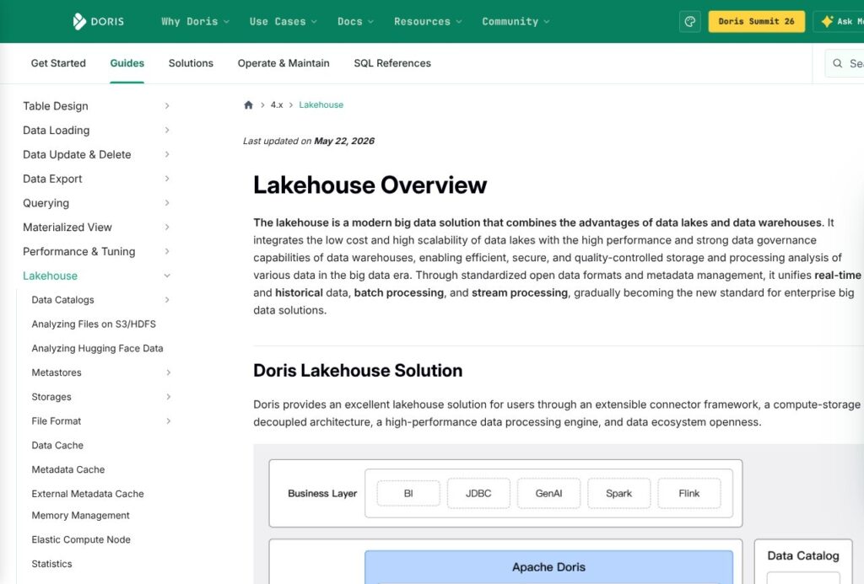Image resolution: width=864 pixels, height=584 pixels.
Task: Open Data Export sidebar item
Action: [52, 179]
